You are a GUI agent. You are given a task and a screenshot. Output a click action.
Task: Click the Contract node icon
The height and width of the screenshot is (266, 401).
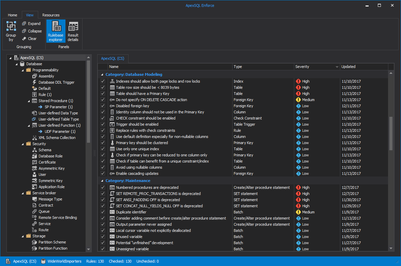34,205
